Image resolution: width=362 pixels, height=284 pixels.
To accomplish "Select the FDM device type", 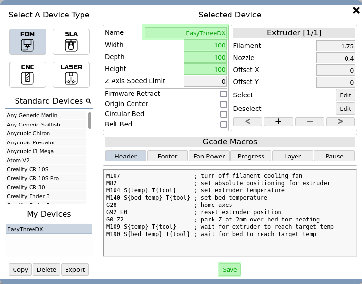I will pos(28,42).
